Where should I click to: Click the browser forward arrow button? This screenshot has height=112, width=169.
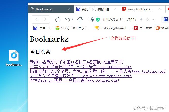(45, 19)
